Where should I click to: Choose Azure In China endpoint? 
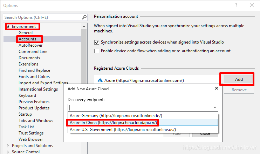pyautogui.click(x=143, y=123)
